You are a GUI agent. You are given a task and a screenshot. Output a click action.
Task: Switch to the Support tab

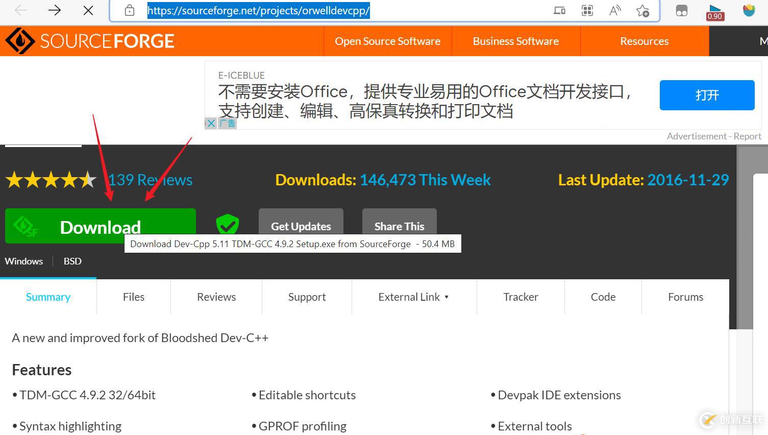(307, 297)
